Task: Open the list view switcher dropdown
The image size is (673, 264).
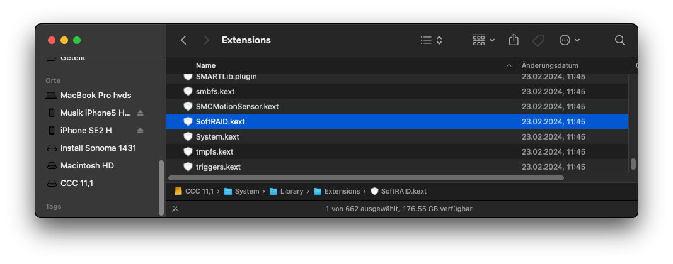Action: coord(432,40)
